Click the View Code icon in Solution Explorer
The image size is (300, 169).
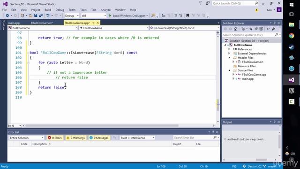click(268, 29)
